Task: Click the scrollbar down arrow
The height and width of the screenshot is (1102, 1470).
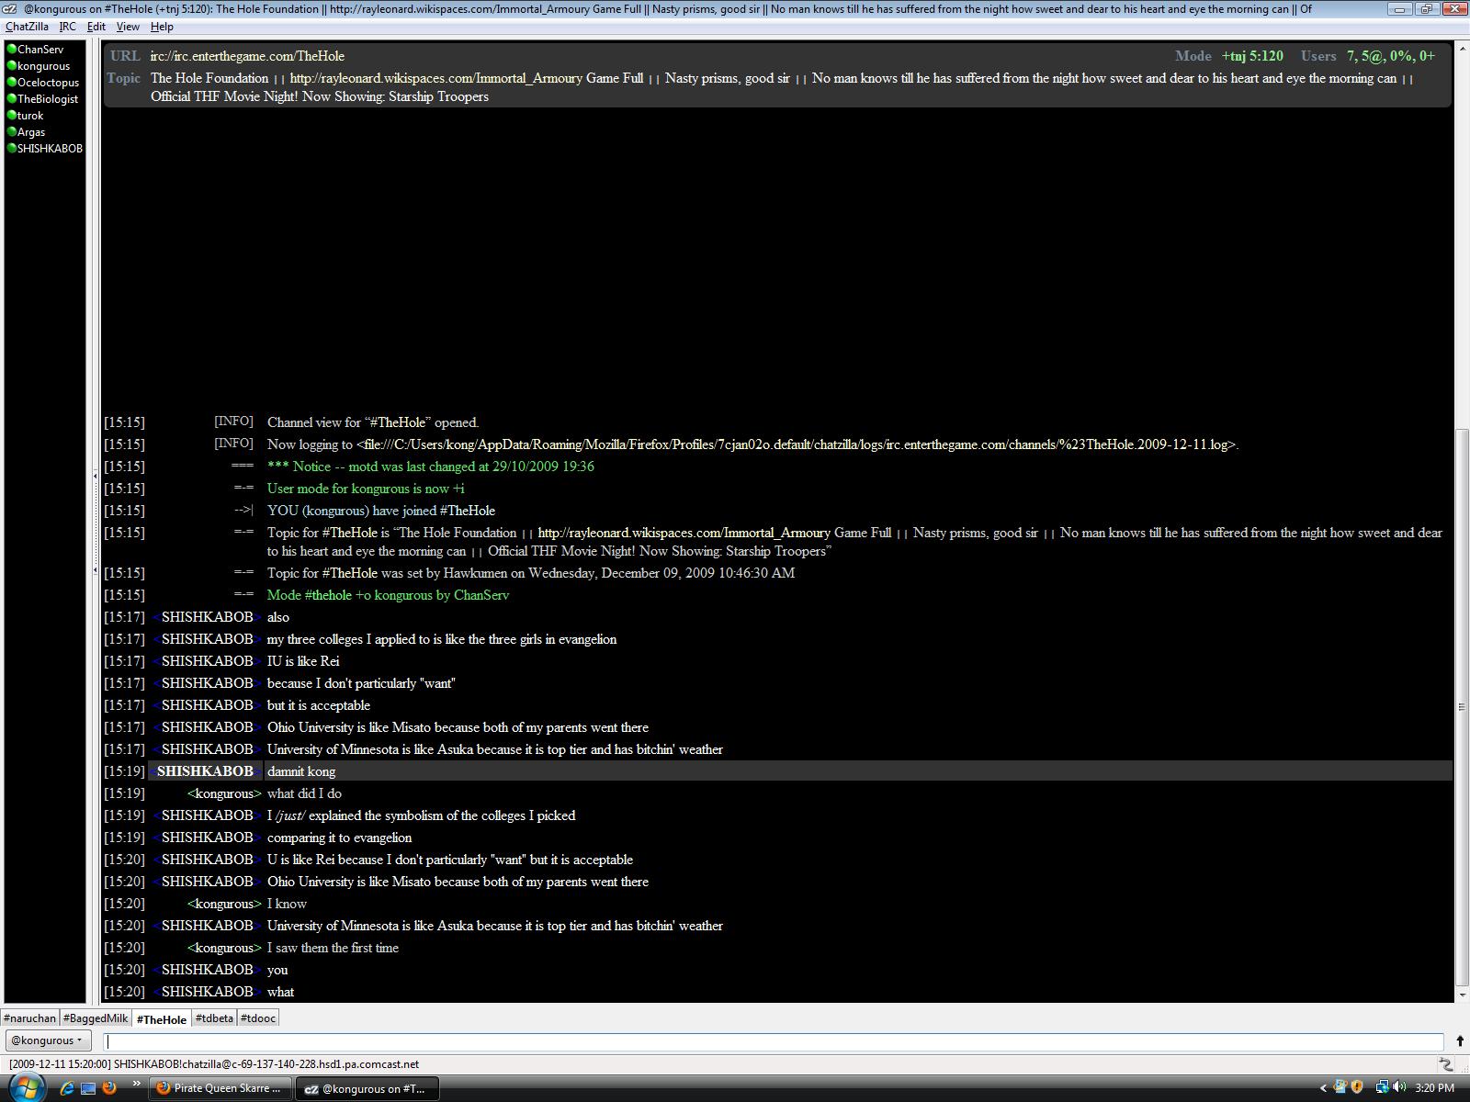Action: pyautogui.click(x=1462, y=995)
